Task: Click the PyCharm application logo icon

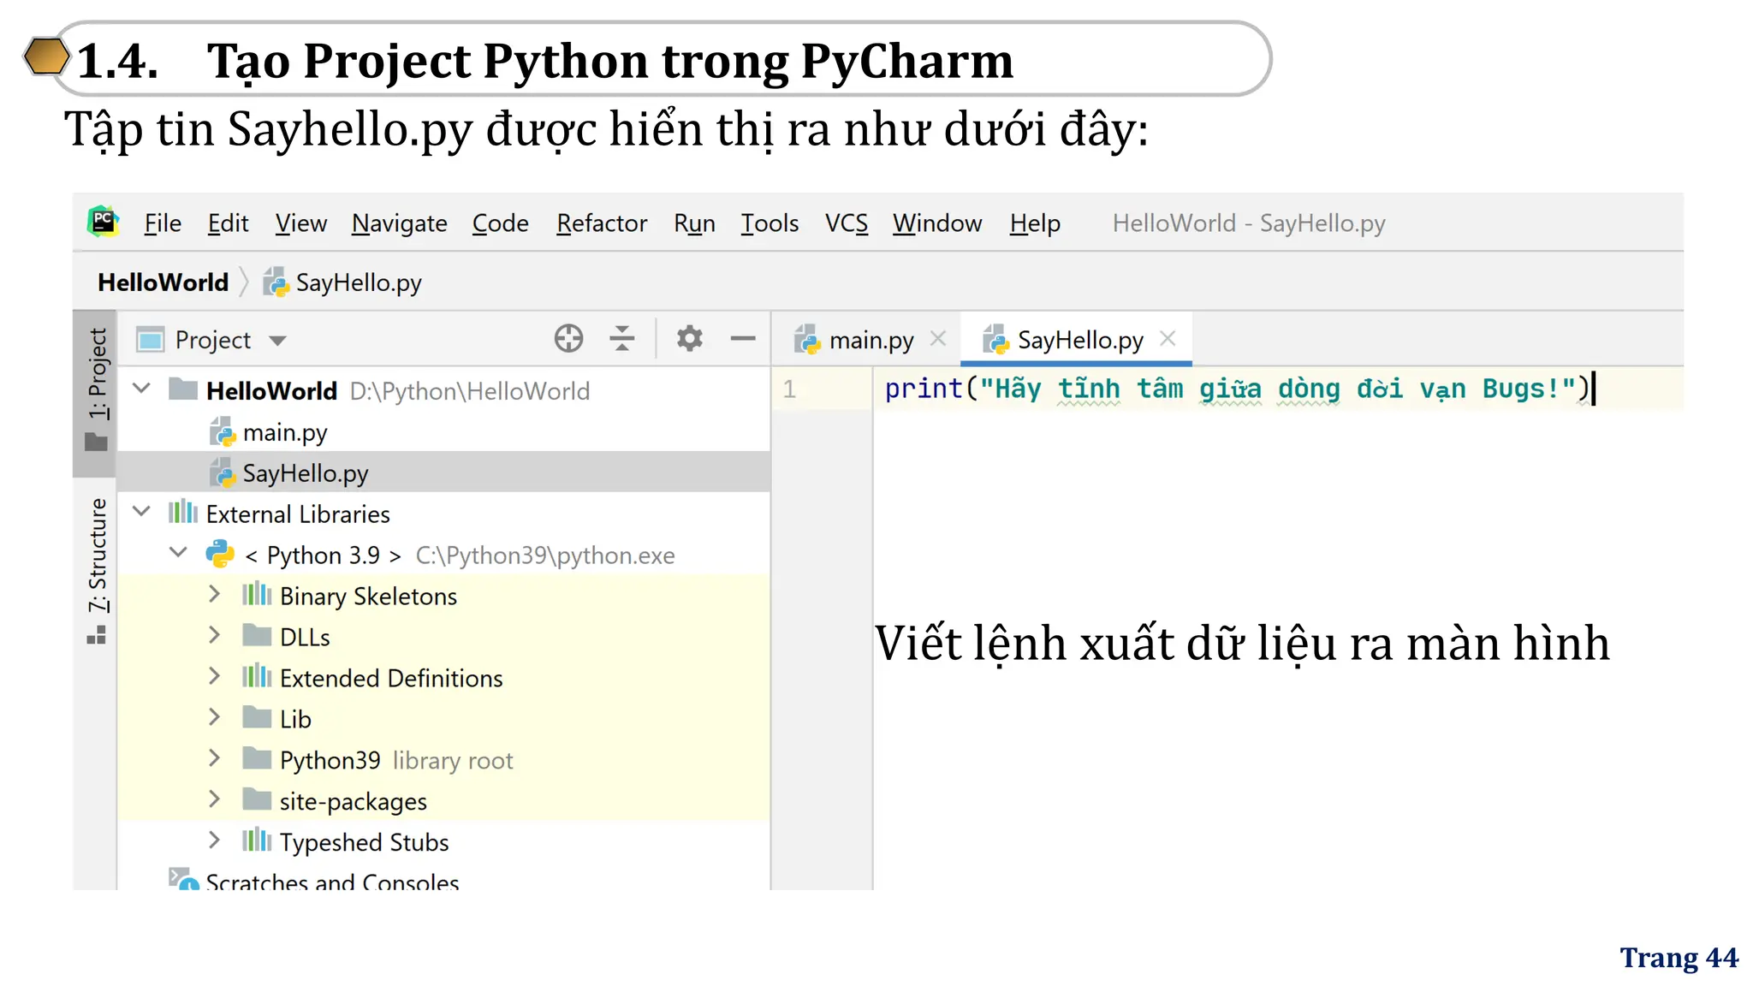Action: coord(103,222)
